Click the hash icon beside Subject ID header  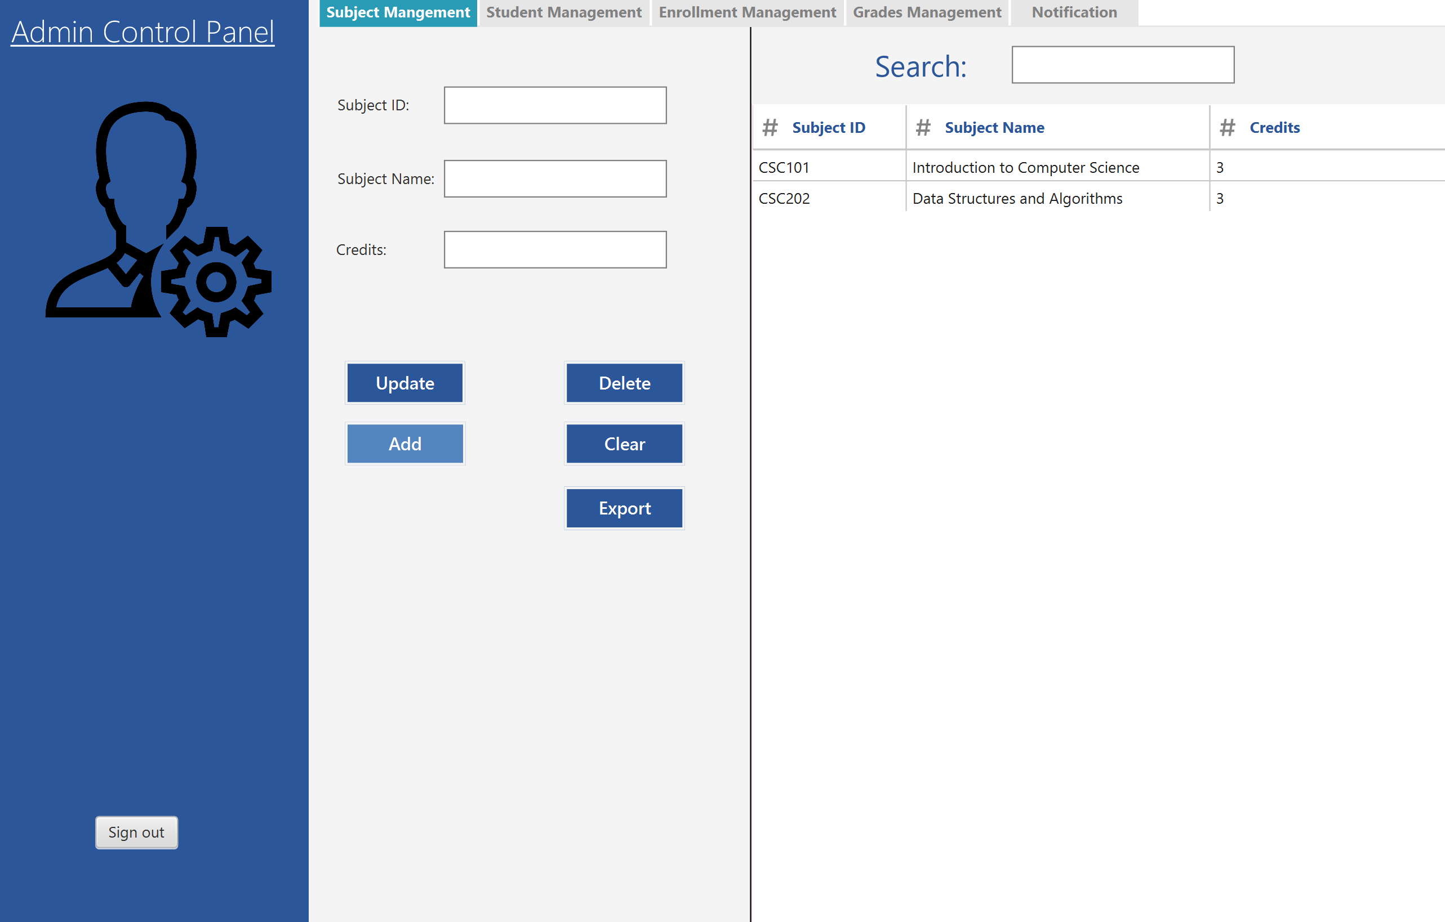click(x=770, y=128)
